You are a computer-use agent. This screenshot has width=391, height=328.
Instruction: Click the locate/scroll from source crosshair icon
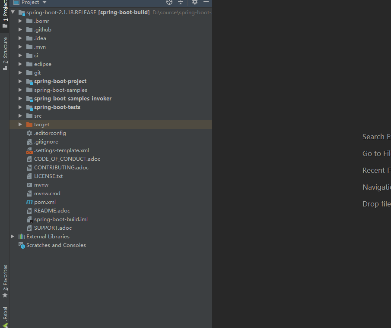(169, 2)
